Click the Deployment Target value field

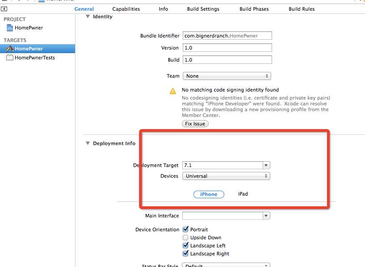223,165
